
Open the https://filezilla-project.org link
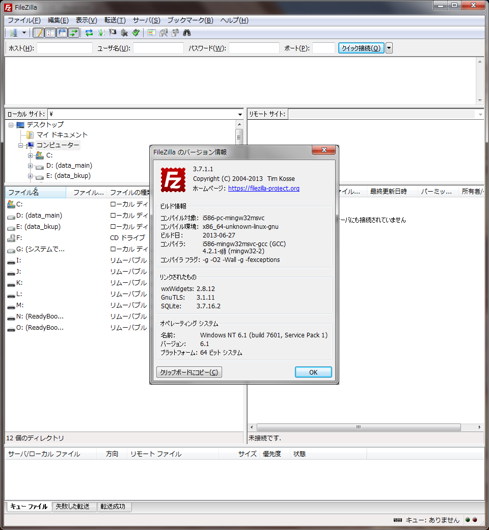263,188
